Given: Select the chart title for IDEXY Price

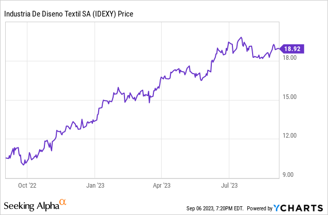Looking at the screenshot, I should [69, 14].
